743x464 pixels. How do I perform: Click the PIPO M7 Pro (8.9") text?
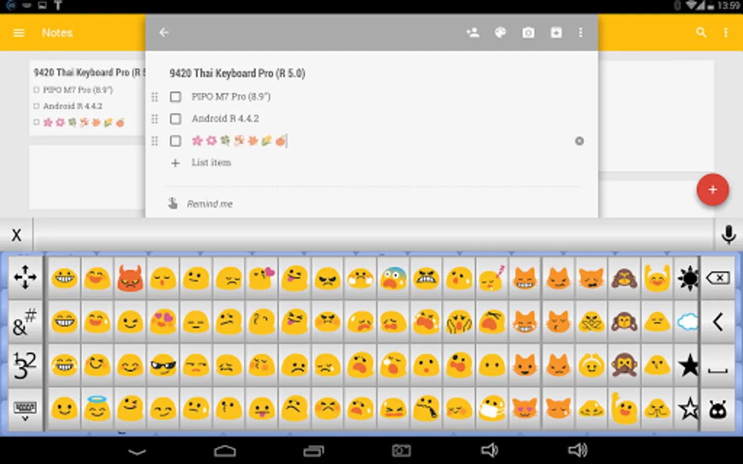(231, 96)
